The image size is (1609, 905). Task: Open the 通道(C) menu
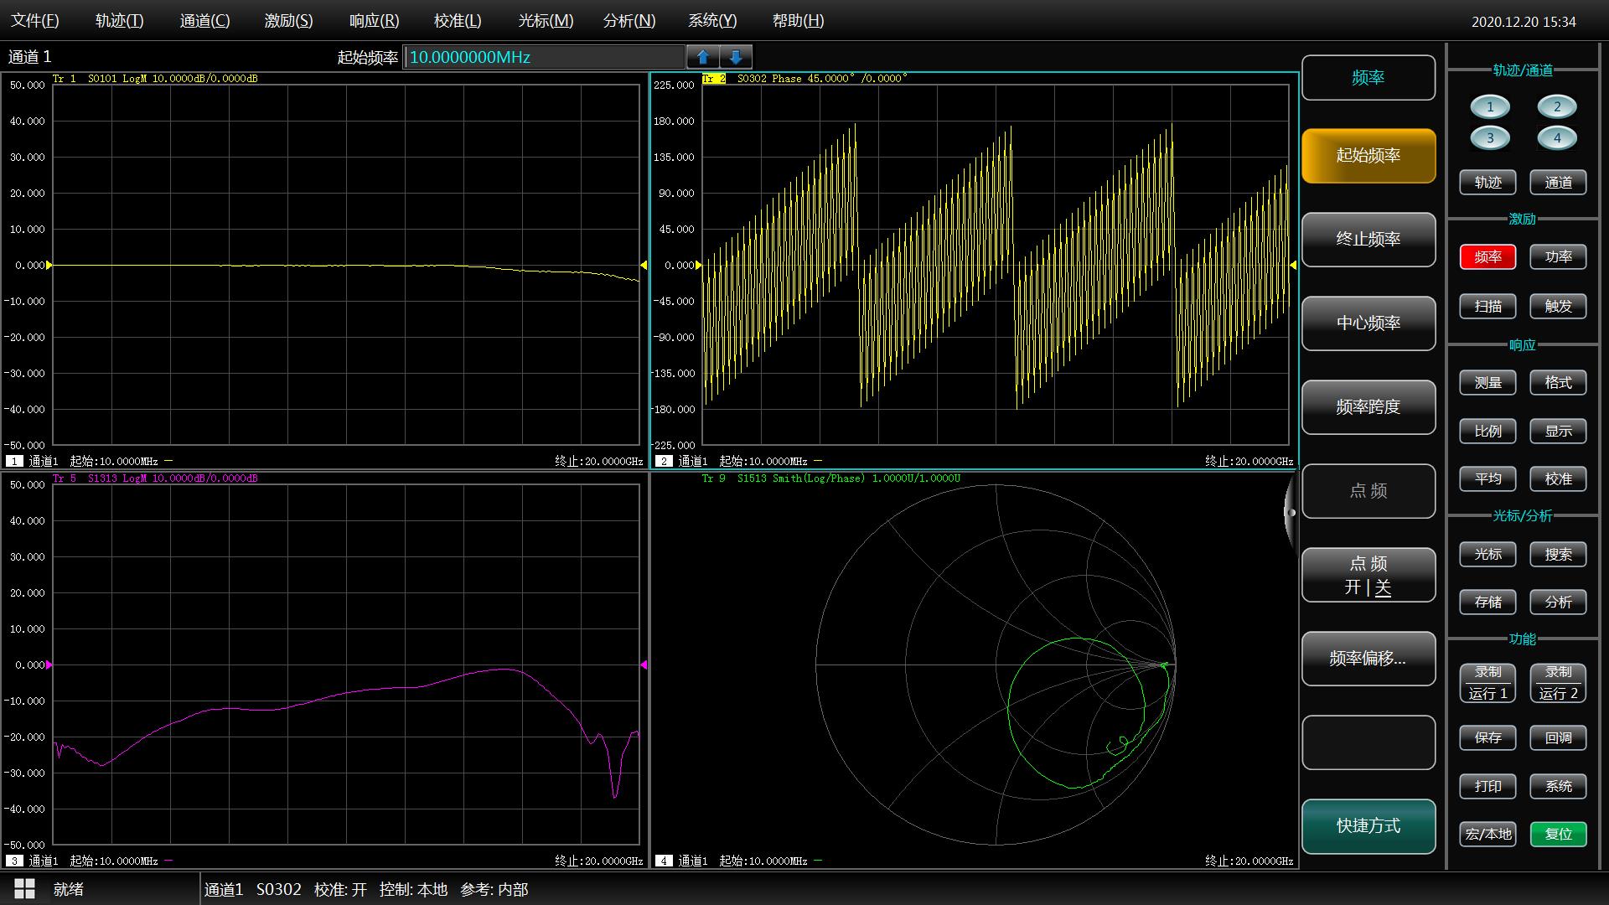point(204,21)
